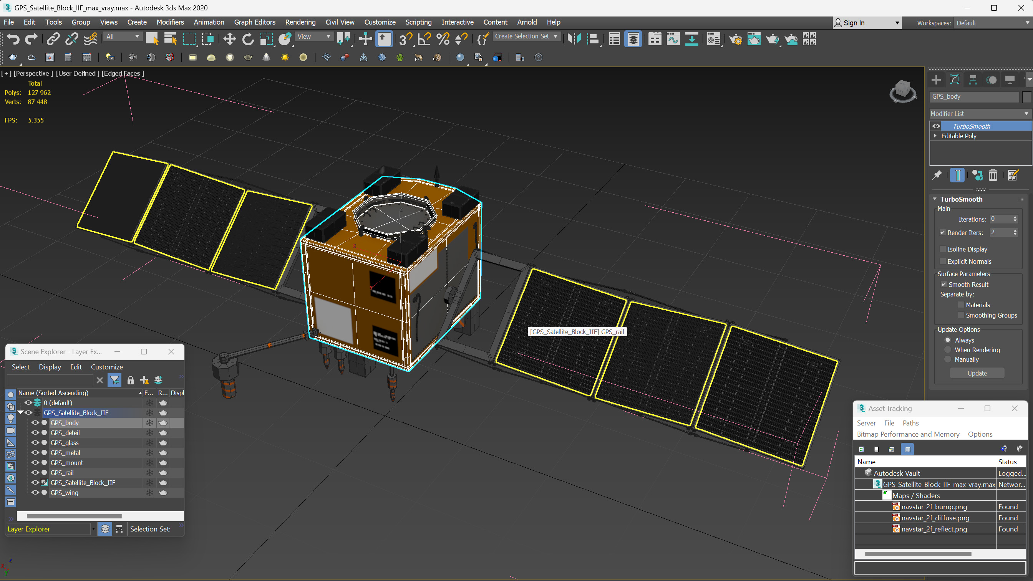Enable Explicit Normals checkbox
The width and height of the screenshot is (1033, 581).
(x=942, y=262)
